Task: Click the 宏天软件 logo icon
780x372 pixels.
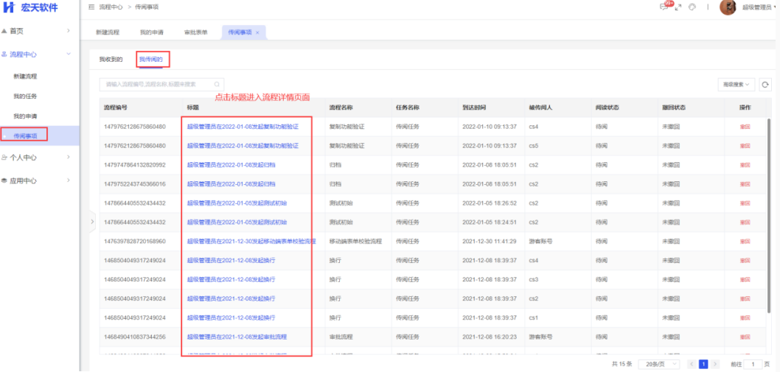Action: point(10,7)
